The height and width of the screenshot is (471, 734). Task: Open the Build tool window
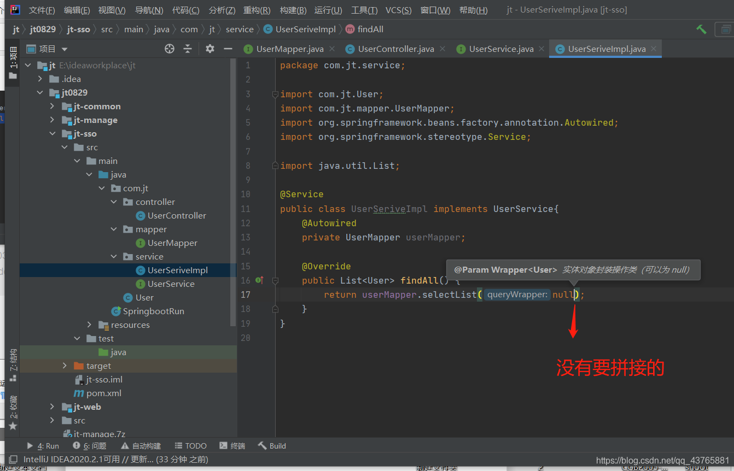coord(272,446)
